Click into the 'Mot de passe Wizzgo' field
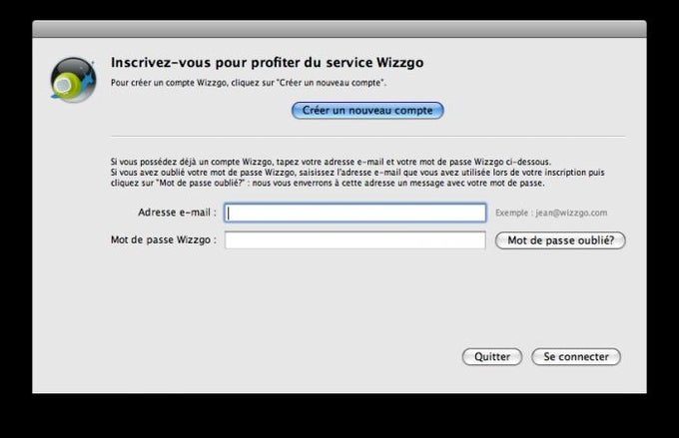This screenshot has height=438, width=679. click(x=355, y=239)
